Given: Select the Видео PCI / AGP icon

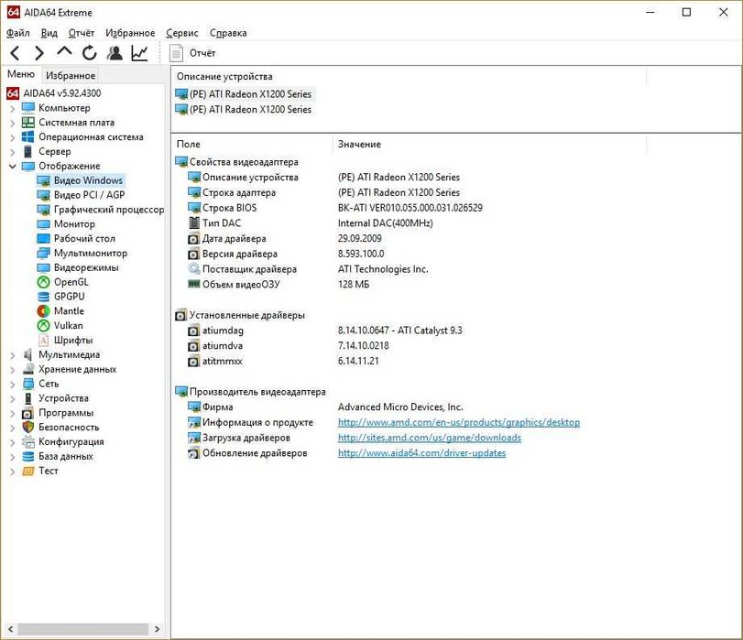Looking at the screenshot, I should [x=43, y=195].
